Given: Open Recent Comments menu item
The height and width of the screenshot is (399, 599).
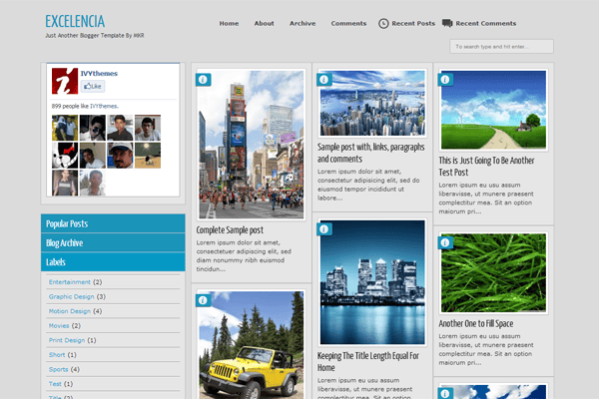Looking at the screenshot, I should pyautogui.click(x=486, y=23).
